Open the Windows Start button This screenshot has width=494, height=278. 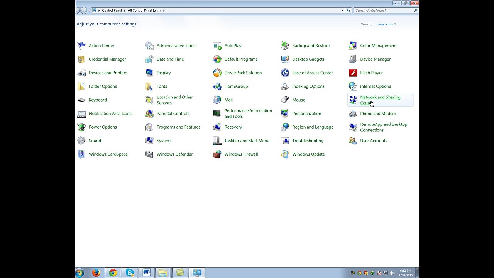pos(80,273)
